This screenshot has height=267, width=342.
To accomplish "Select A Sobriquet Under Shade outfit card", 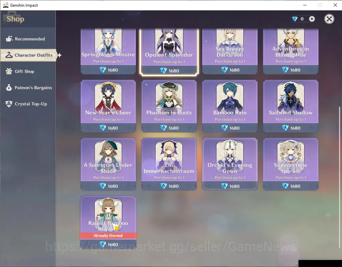I will [x=108, y=164].
